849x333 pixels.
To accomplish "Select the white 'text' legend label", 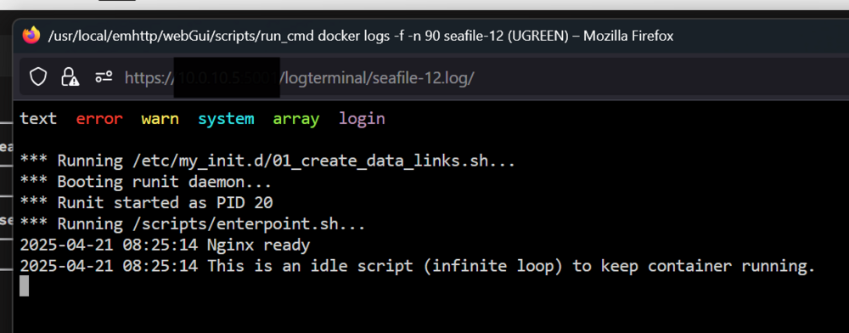I will tap(38, 119).
